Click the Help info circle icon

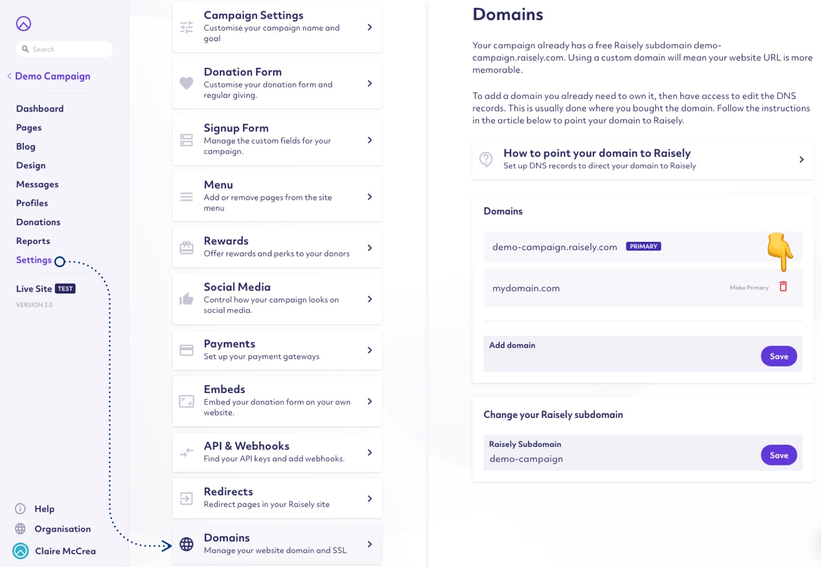tap(20, 508)
